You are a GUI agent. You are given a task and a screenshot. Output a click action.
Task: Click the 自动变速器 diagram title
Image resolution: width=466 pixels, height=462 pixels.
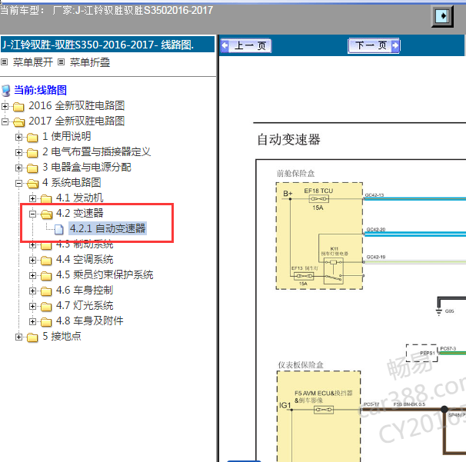(x=289, y=140)
